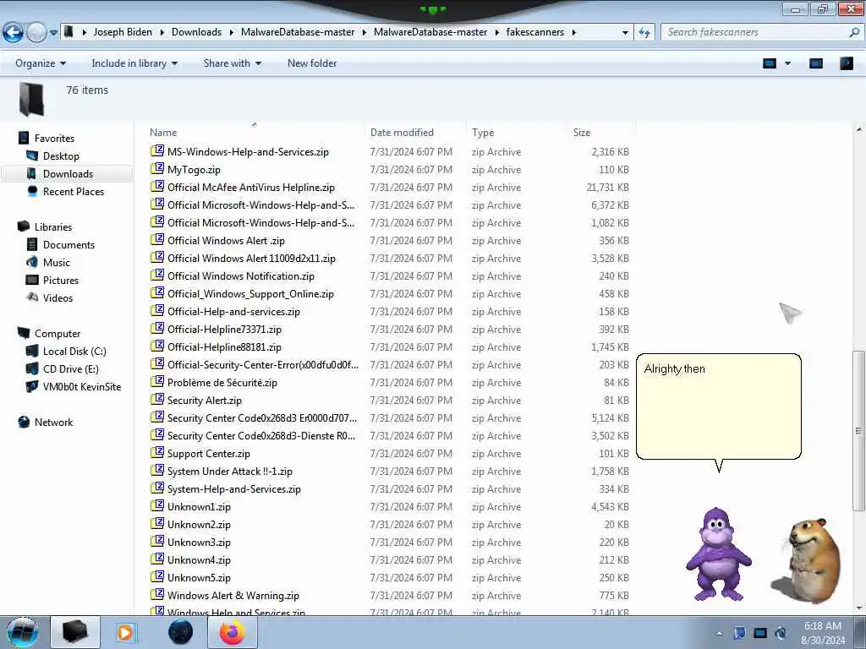Select Official-Help-and-services.zip icon
The height and width of the screenshot is (649, 866).
(157, 310)
